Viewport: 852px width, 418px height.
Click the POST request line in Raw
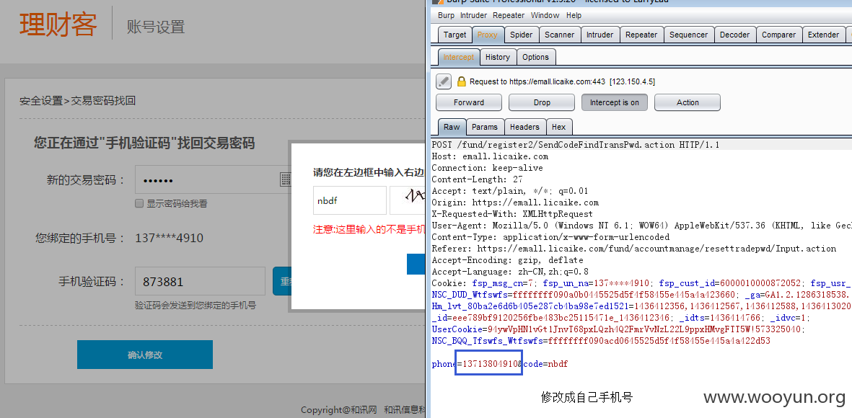(576, 145)
